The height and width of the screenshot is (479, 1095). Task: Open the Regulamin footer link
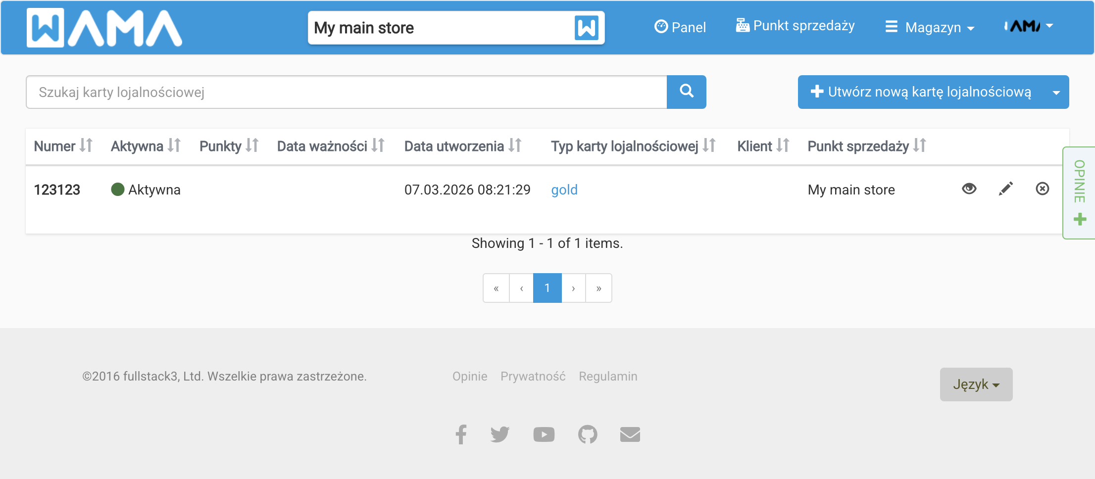608,377
